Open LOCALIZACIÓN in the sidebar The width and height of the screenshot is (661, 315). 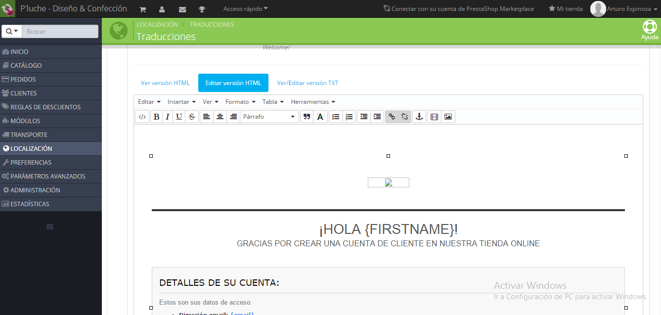point(51,148)
